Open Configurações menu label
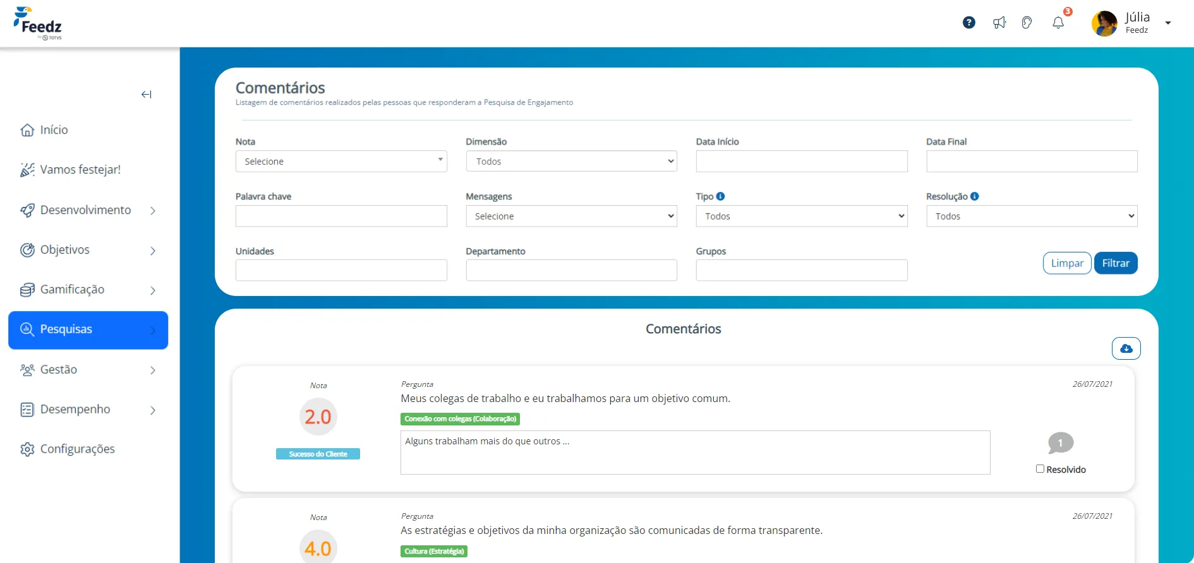 pyautogui.click(x=78, y=449)
